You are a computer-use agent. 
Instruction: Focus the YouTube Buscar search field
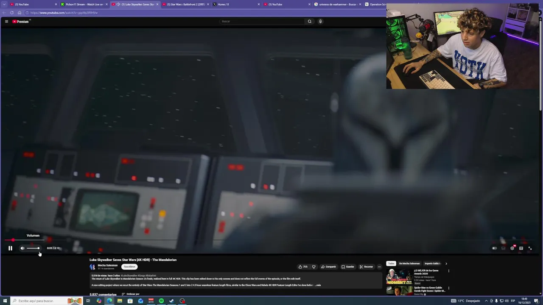262,21
